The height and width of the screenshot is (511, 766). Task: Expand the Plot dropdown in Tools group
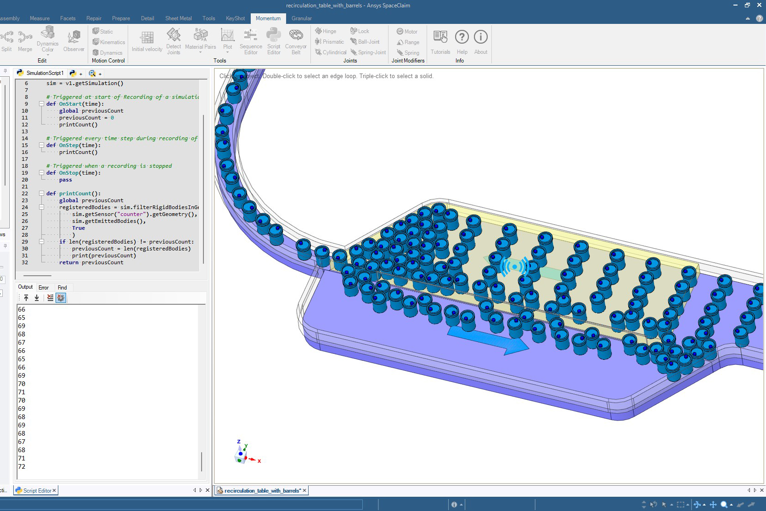[227, 52]
